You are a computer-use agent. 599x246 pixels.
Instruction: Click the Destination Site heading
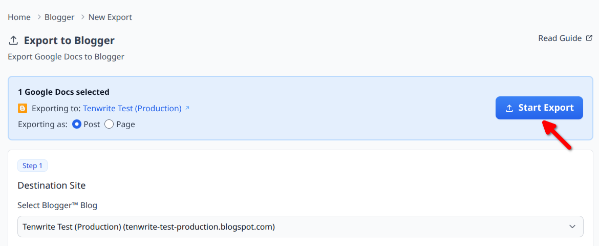pos(51,186)
